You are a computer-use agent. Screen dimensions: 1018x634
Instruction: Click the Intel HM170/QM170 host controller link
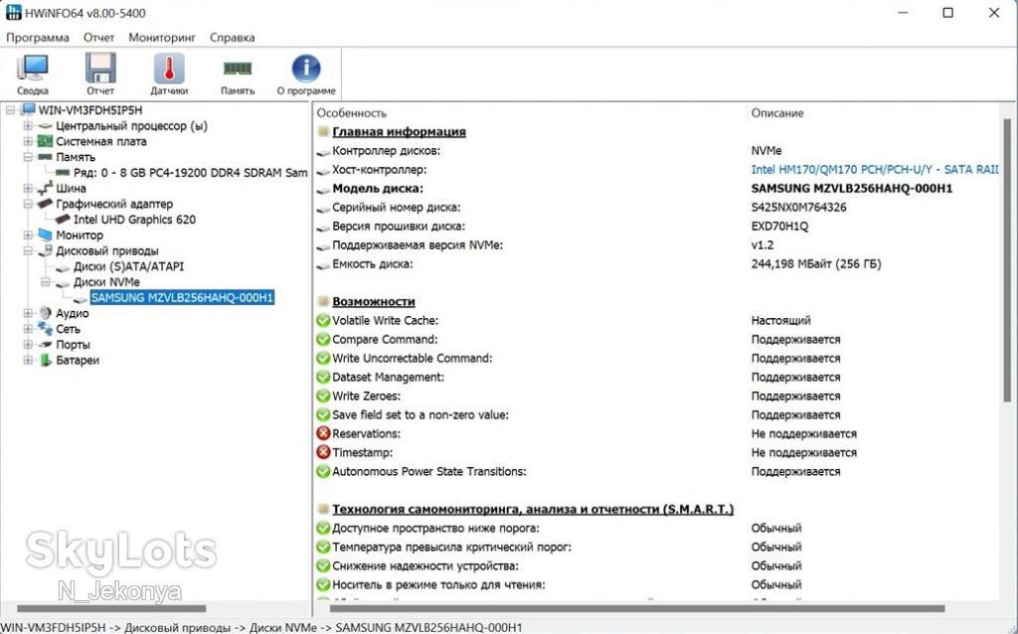pyautogui.click(x=875, y=169)
